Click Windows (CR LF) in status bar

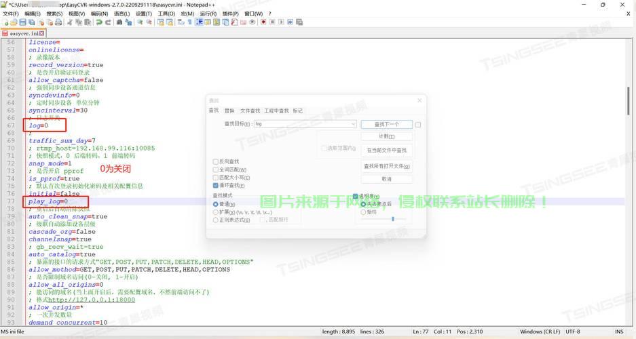pos(540,332)
